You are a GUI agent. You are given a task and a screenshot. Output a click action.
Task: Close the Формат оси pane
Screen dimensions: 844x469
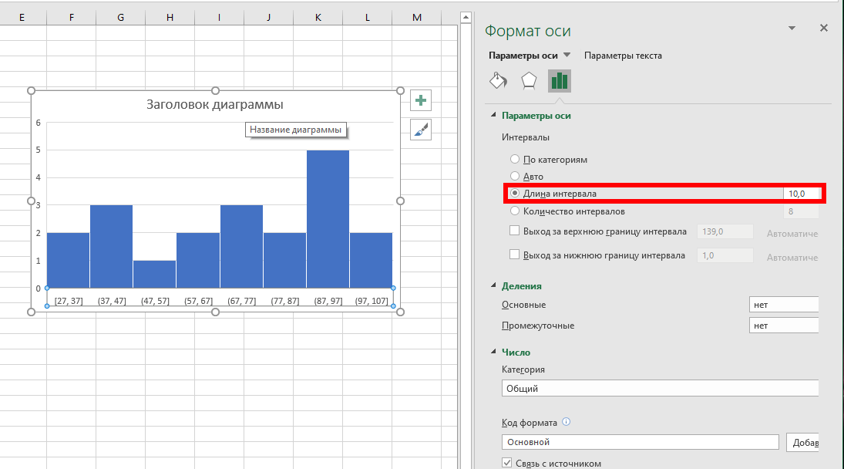tap(823, 28)
